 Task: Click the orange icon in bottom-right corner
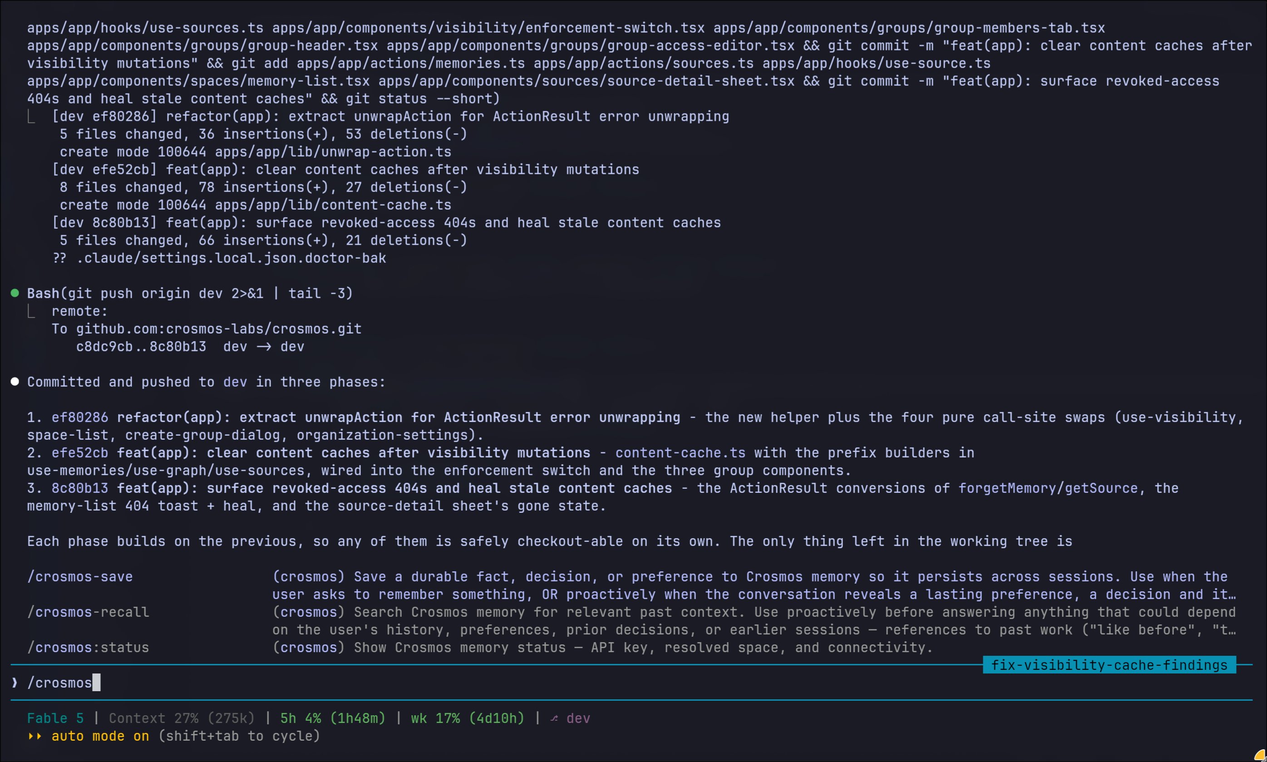pyautogui.click(x=1259, y=755)
